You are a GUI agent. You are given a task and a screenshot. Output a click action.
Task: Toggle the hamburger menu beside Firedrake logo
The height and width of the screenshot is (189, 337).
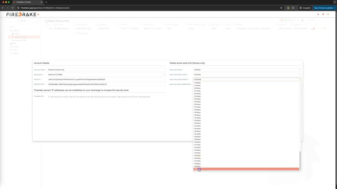tap(38, 14)
